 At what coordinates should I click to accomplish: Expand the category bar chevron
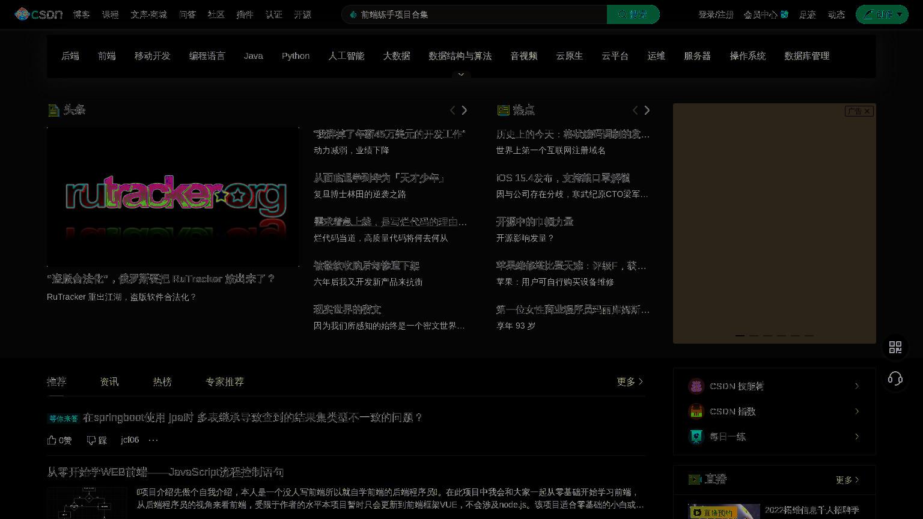point(461,74)
